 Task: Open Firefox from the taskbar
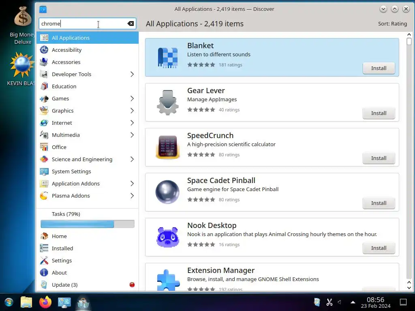click(x=45, y=302)
